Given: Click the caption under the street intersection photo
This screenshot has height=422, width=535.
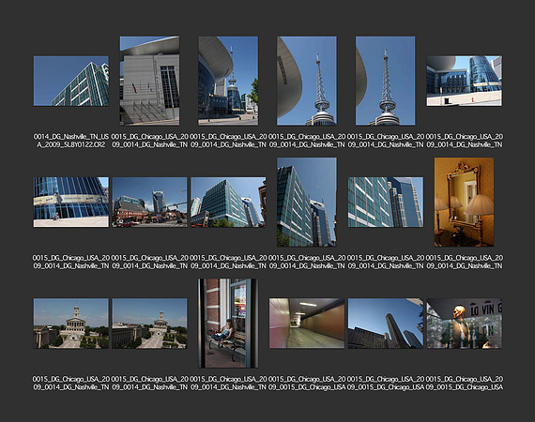Looking at the screenshot, I should pyautogui.click(x=149, y=262).
